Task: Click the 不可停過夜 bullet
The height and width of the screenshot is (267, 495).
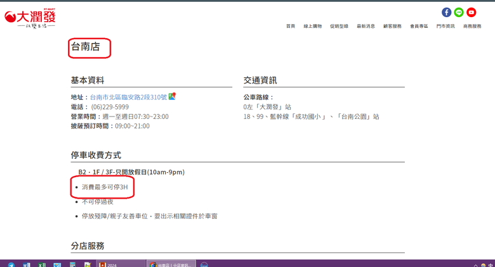Action: (98, 202)
